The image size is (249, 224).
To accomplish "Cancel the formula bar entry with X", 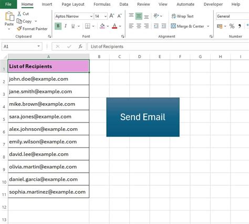I will pos(58,47).
